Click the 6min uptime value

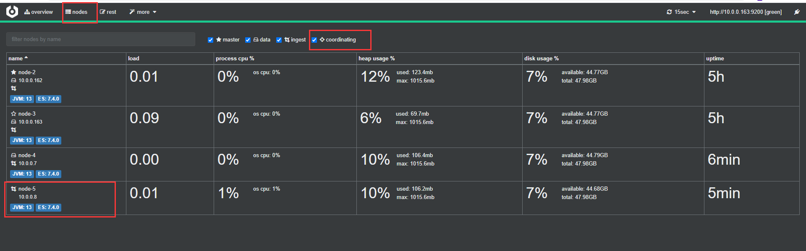point(724,160)
